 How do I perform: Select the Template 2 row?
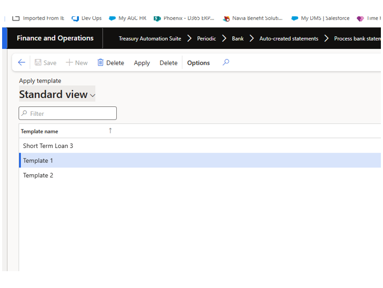tap(38, 175)
